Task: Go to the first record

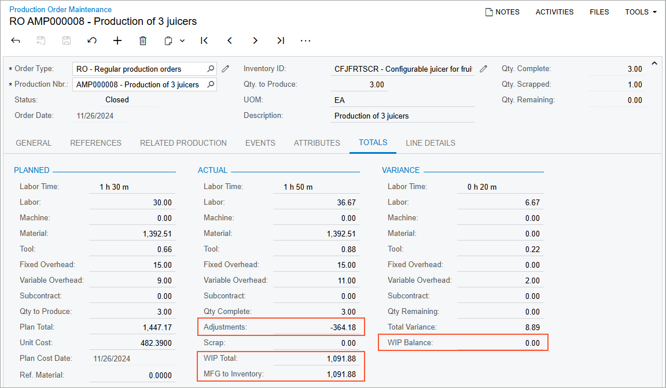Action: point(204,40)
